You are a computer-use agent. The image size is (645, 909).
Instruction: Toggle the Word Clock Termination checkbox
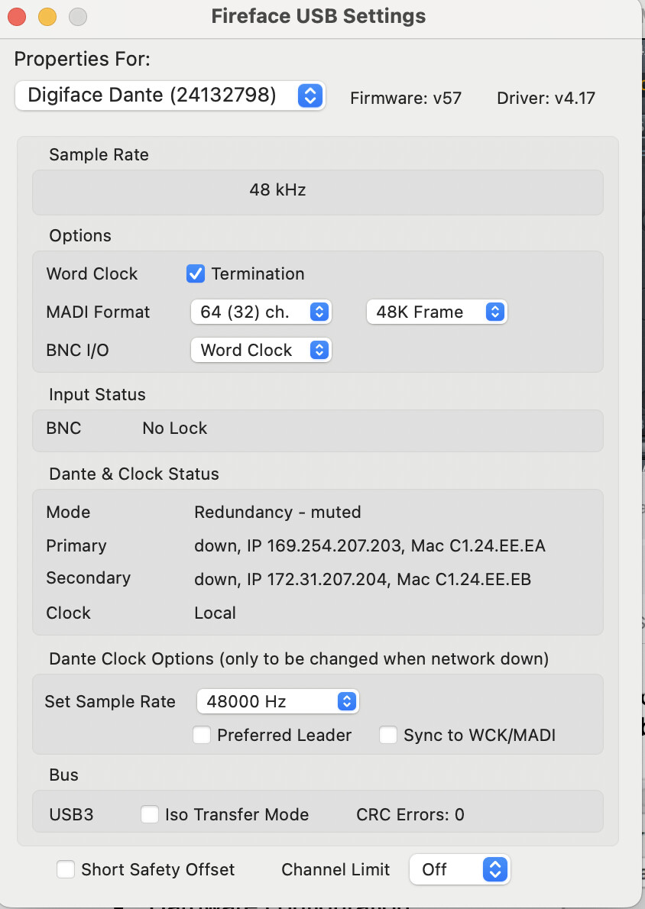pos(196,273)
